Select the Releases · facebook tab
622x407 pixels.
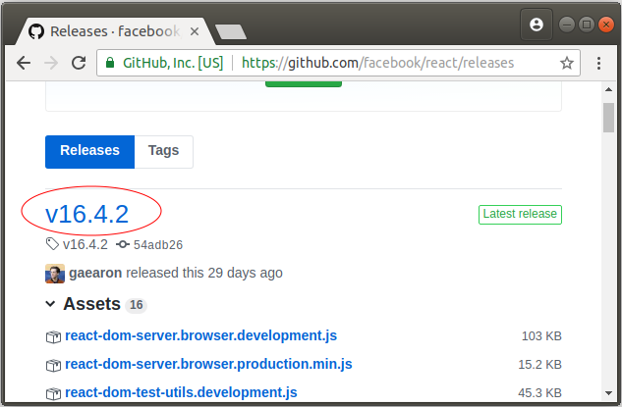[115, 31]
